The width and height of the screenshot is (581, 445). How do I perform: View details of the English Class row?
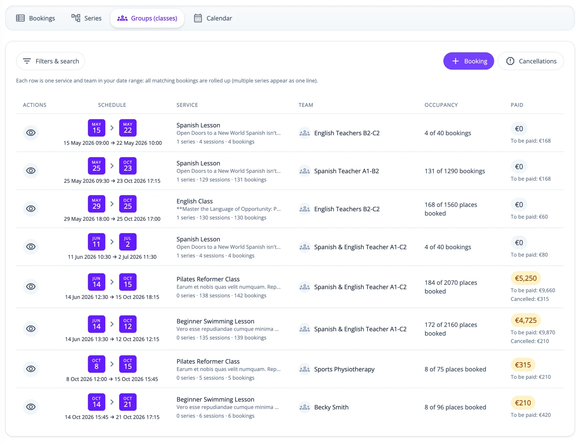(31, 208)
